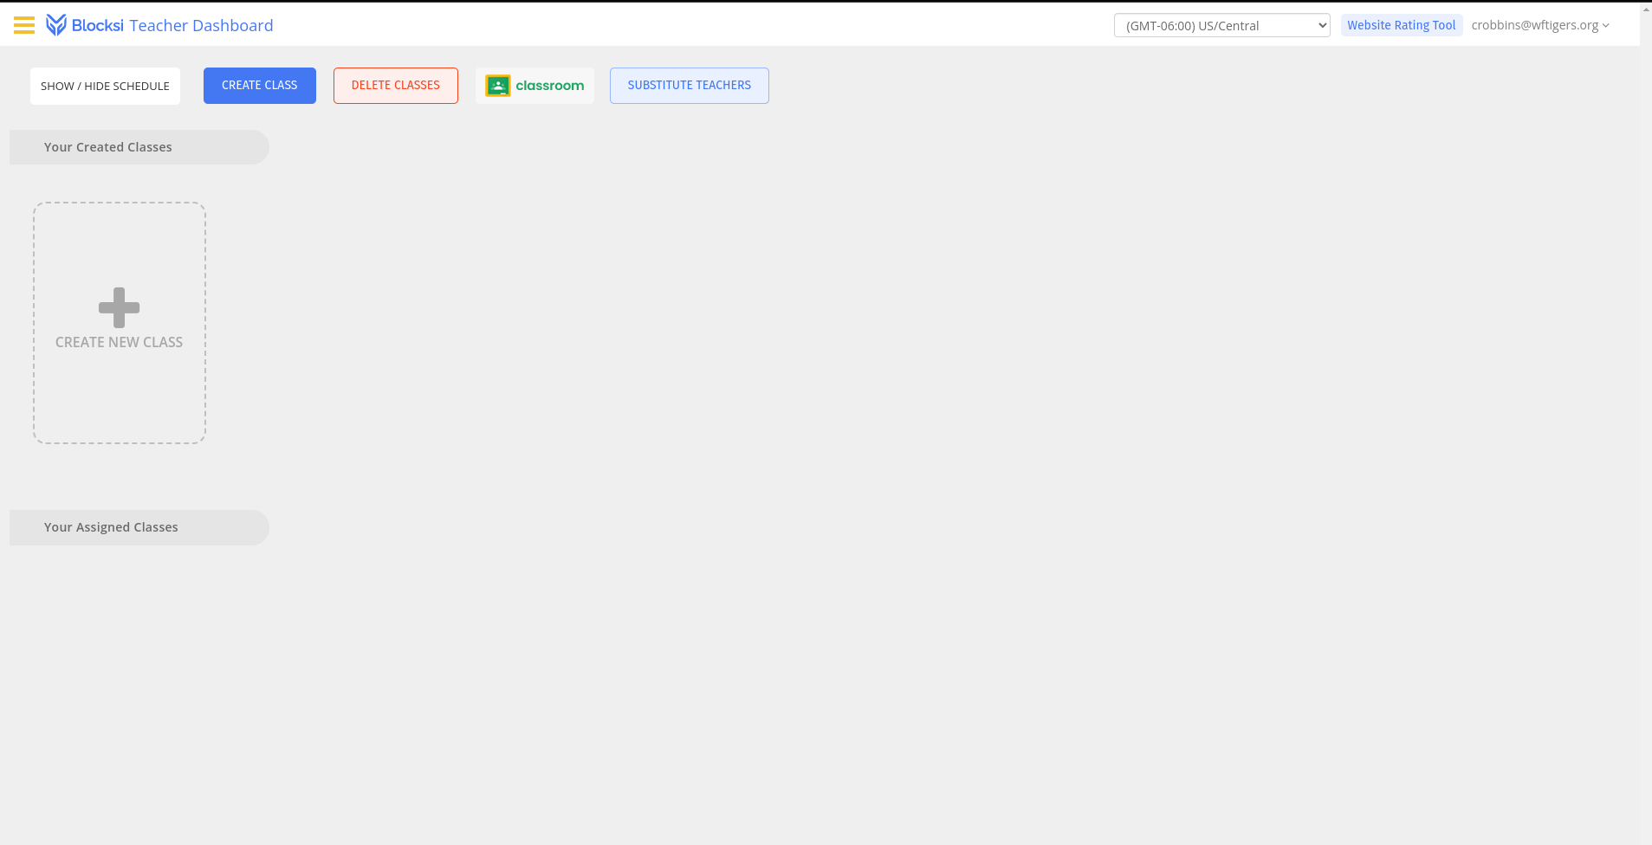Click the dashed CREATE NEW CLASS card
The height and width of the screenshot is (845, 1652).
[120, 323]
